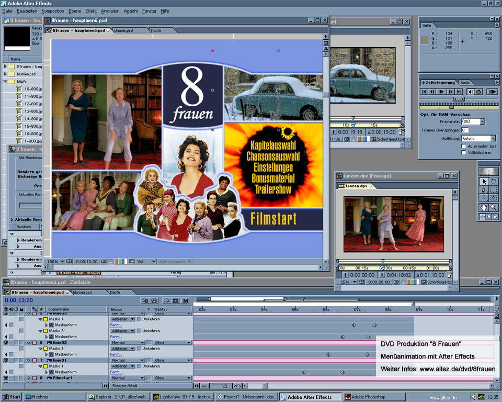Switch to Köpfe tab in composition window

click(156, 30)
